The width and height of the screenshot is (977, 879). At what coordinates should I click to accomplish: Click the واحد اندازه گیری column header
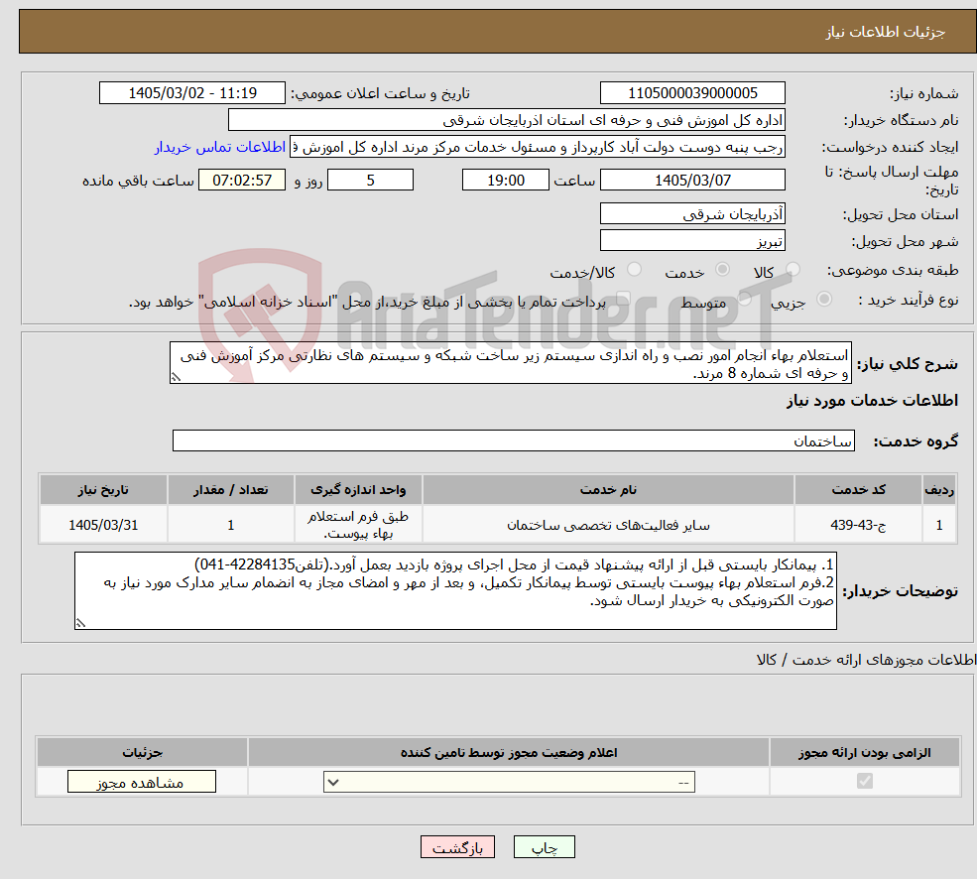pos(358,490)
